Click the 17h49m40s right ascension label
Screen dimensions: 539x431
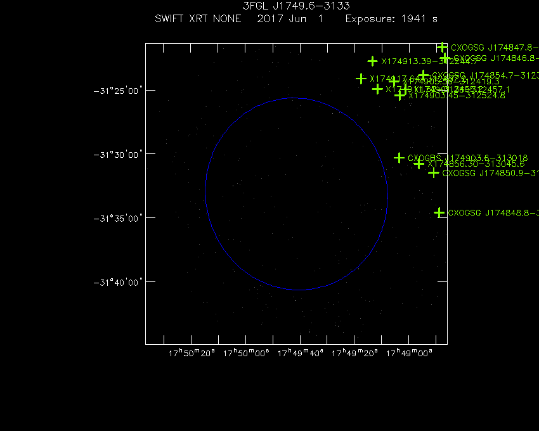301,353
